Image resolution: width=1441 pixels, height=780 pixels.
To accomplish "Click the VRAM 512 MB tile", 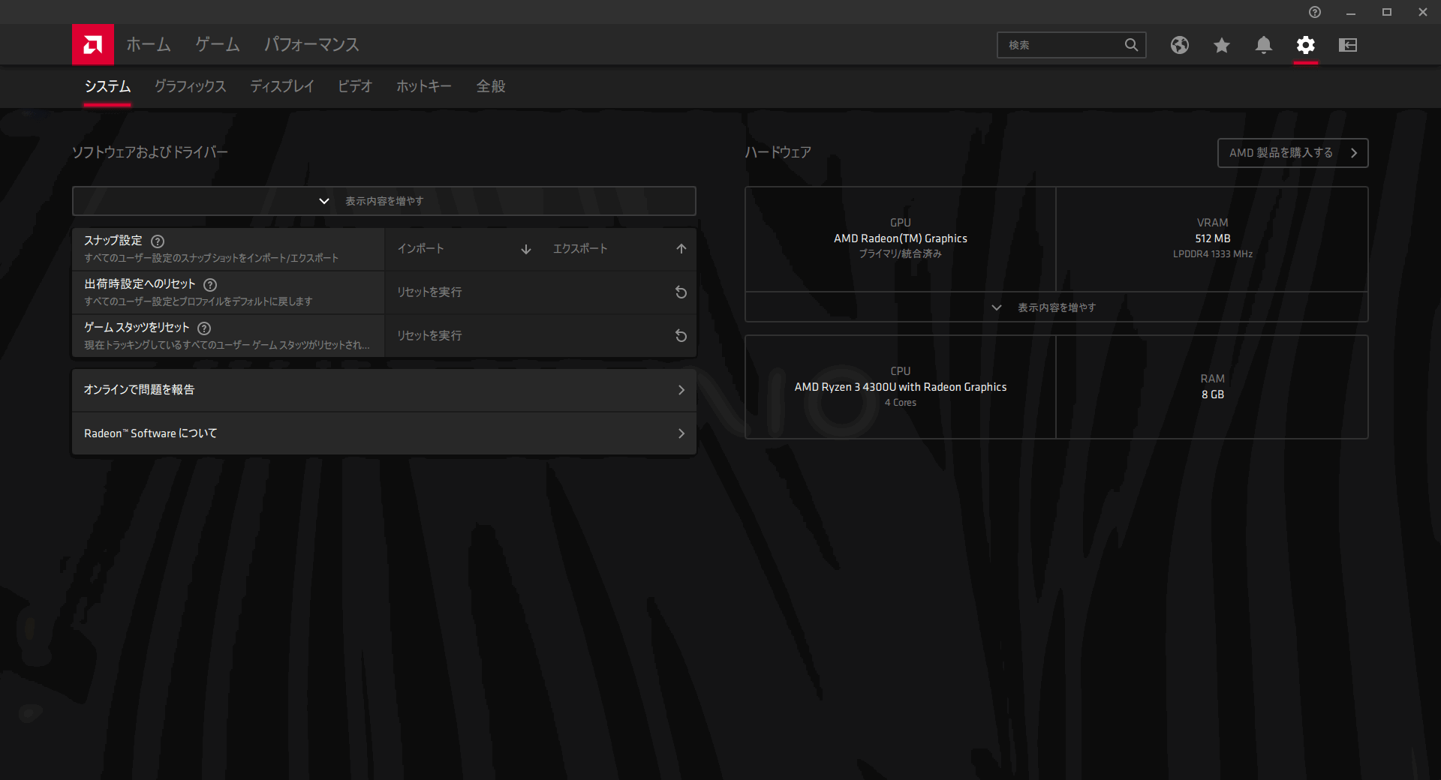I will point(1212,238).
